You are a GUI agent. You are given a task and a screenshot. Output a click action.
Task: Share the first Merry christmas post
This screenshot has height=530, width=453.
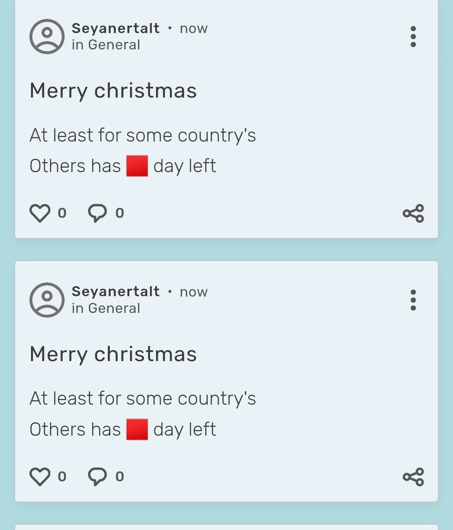(413, 214)
